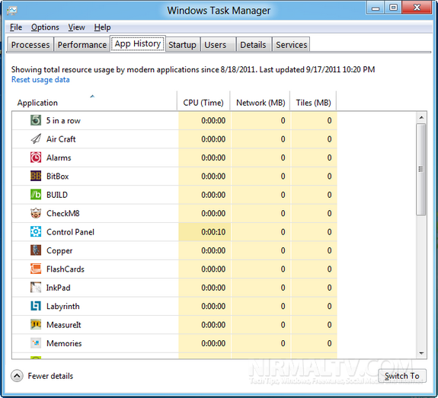Open the View menu
The height and width of the screenshot is (398, 438).
pos(76,27)
